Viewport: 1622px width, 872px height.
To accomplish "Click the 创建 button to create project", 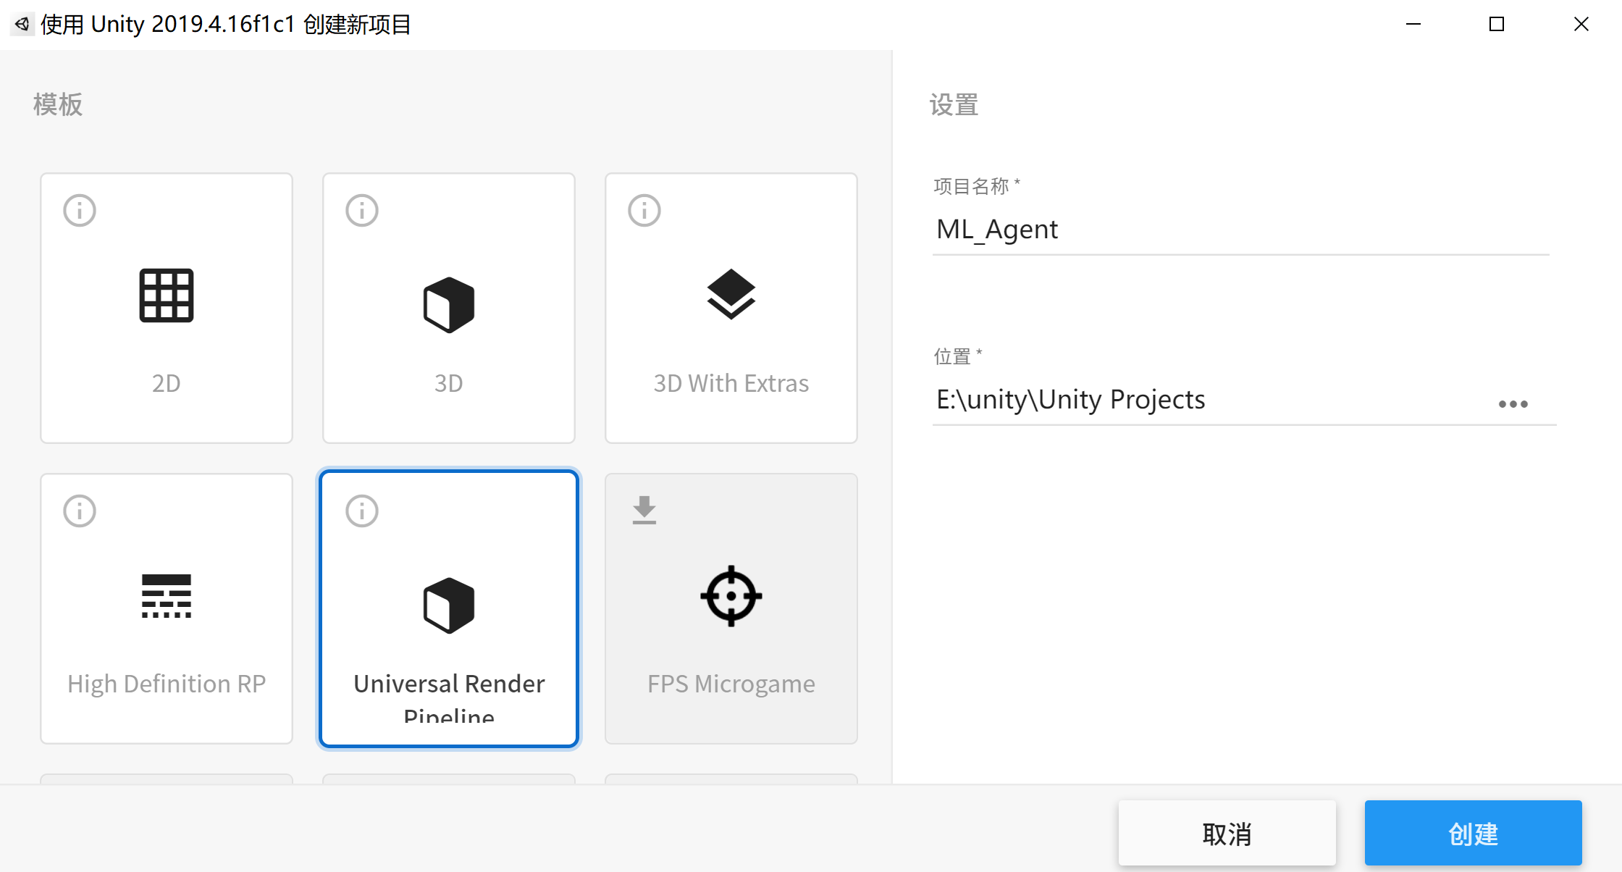I will [1473, 833].
